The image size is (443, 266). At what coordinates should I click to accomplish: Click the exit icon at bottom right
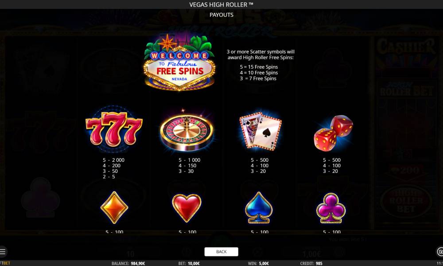(x=440, y=251)
